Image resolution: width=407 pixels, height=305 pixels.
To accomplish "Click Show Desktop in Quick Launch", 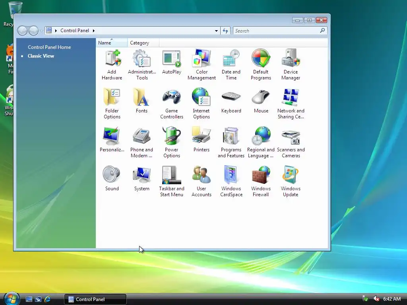I will pyautogui.click(x=29, y=299).
